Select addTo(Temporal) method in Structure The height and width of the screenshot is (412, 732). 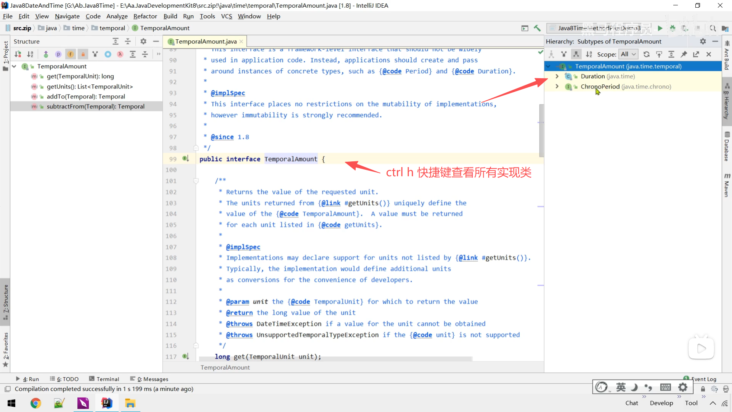point(85,97)
